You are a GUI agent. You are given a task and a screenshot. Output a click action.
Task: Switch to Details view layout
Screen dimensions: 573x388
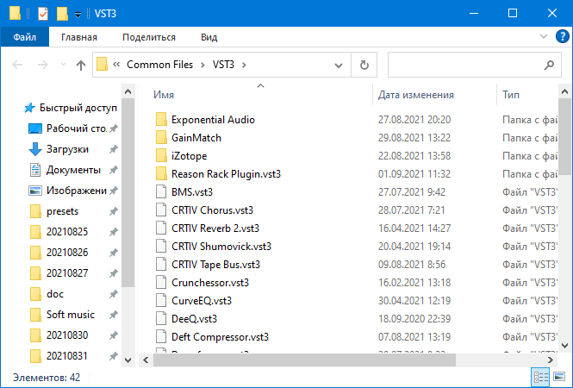tap(541, 377)
